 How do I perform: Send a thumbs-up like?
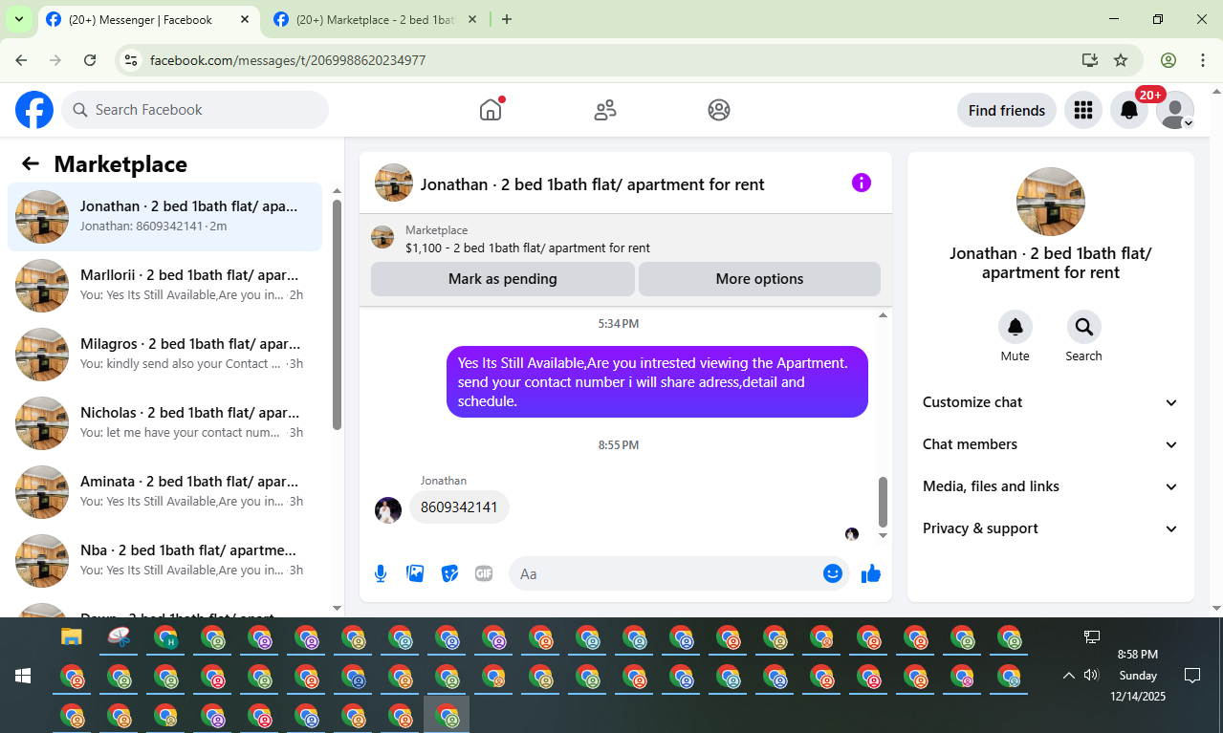(870, 573)
